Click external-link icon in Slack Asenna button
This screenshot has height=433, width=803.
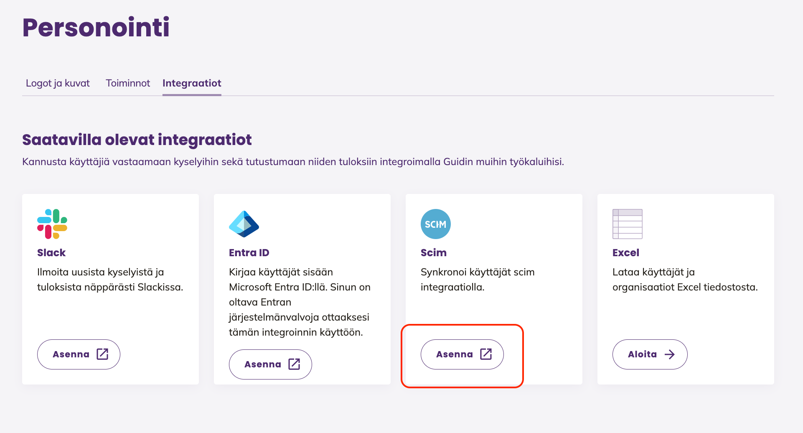[102, 354]
